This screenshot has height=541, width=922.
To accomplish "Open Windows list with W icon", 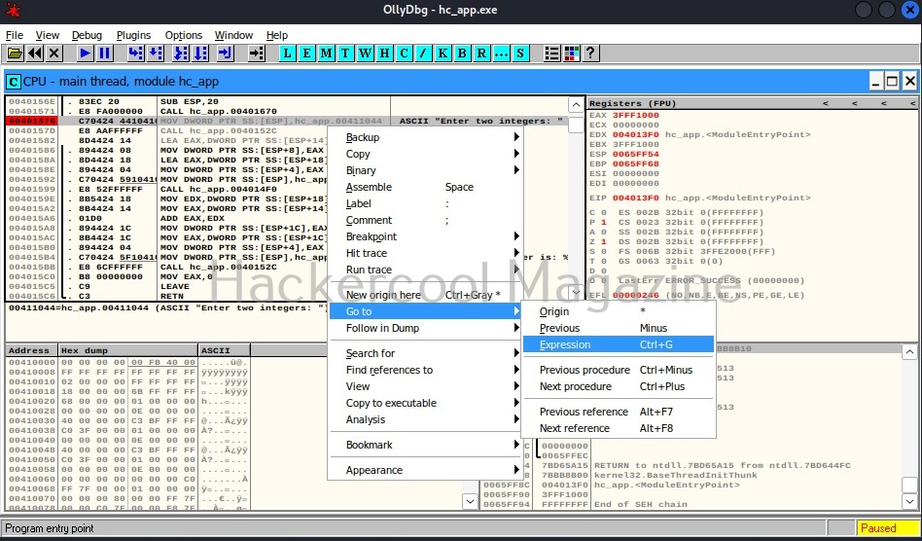I will tap(365, 54).
